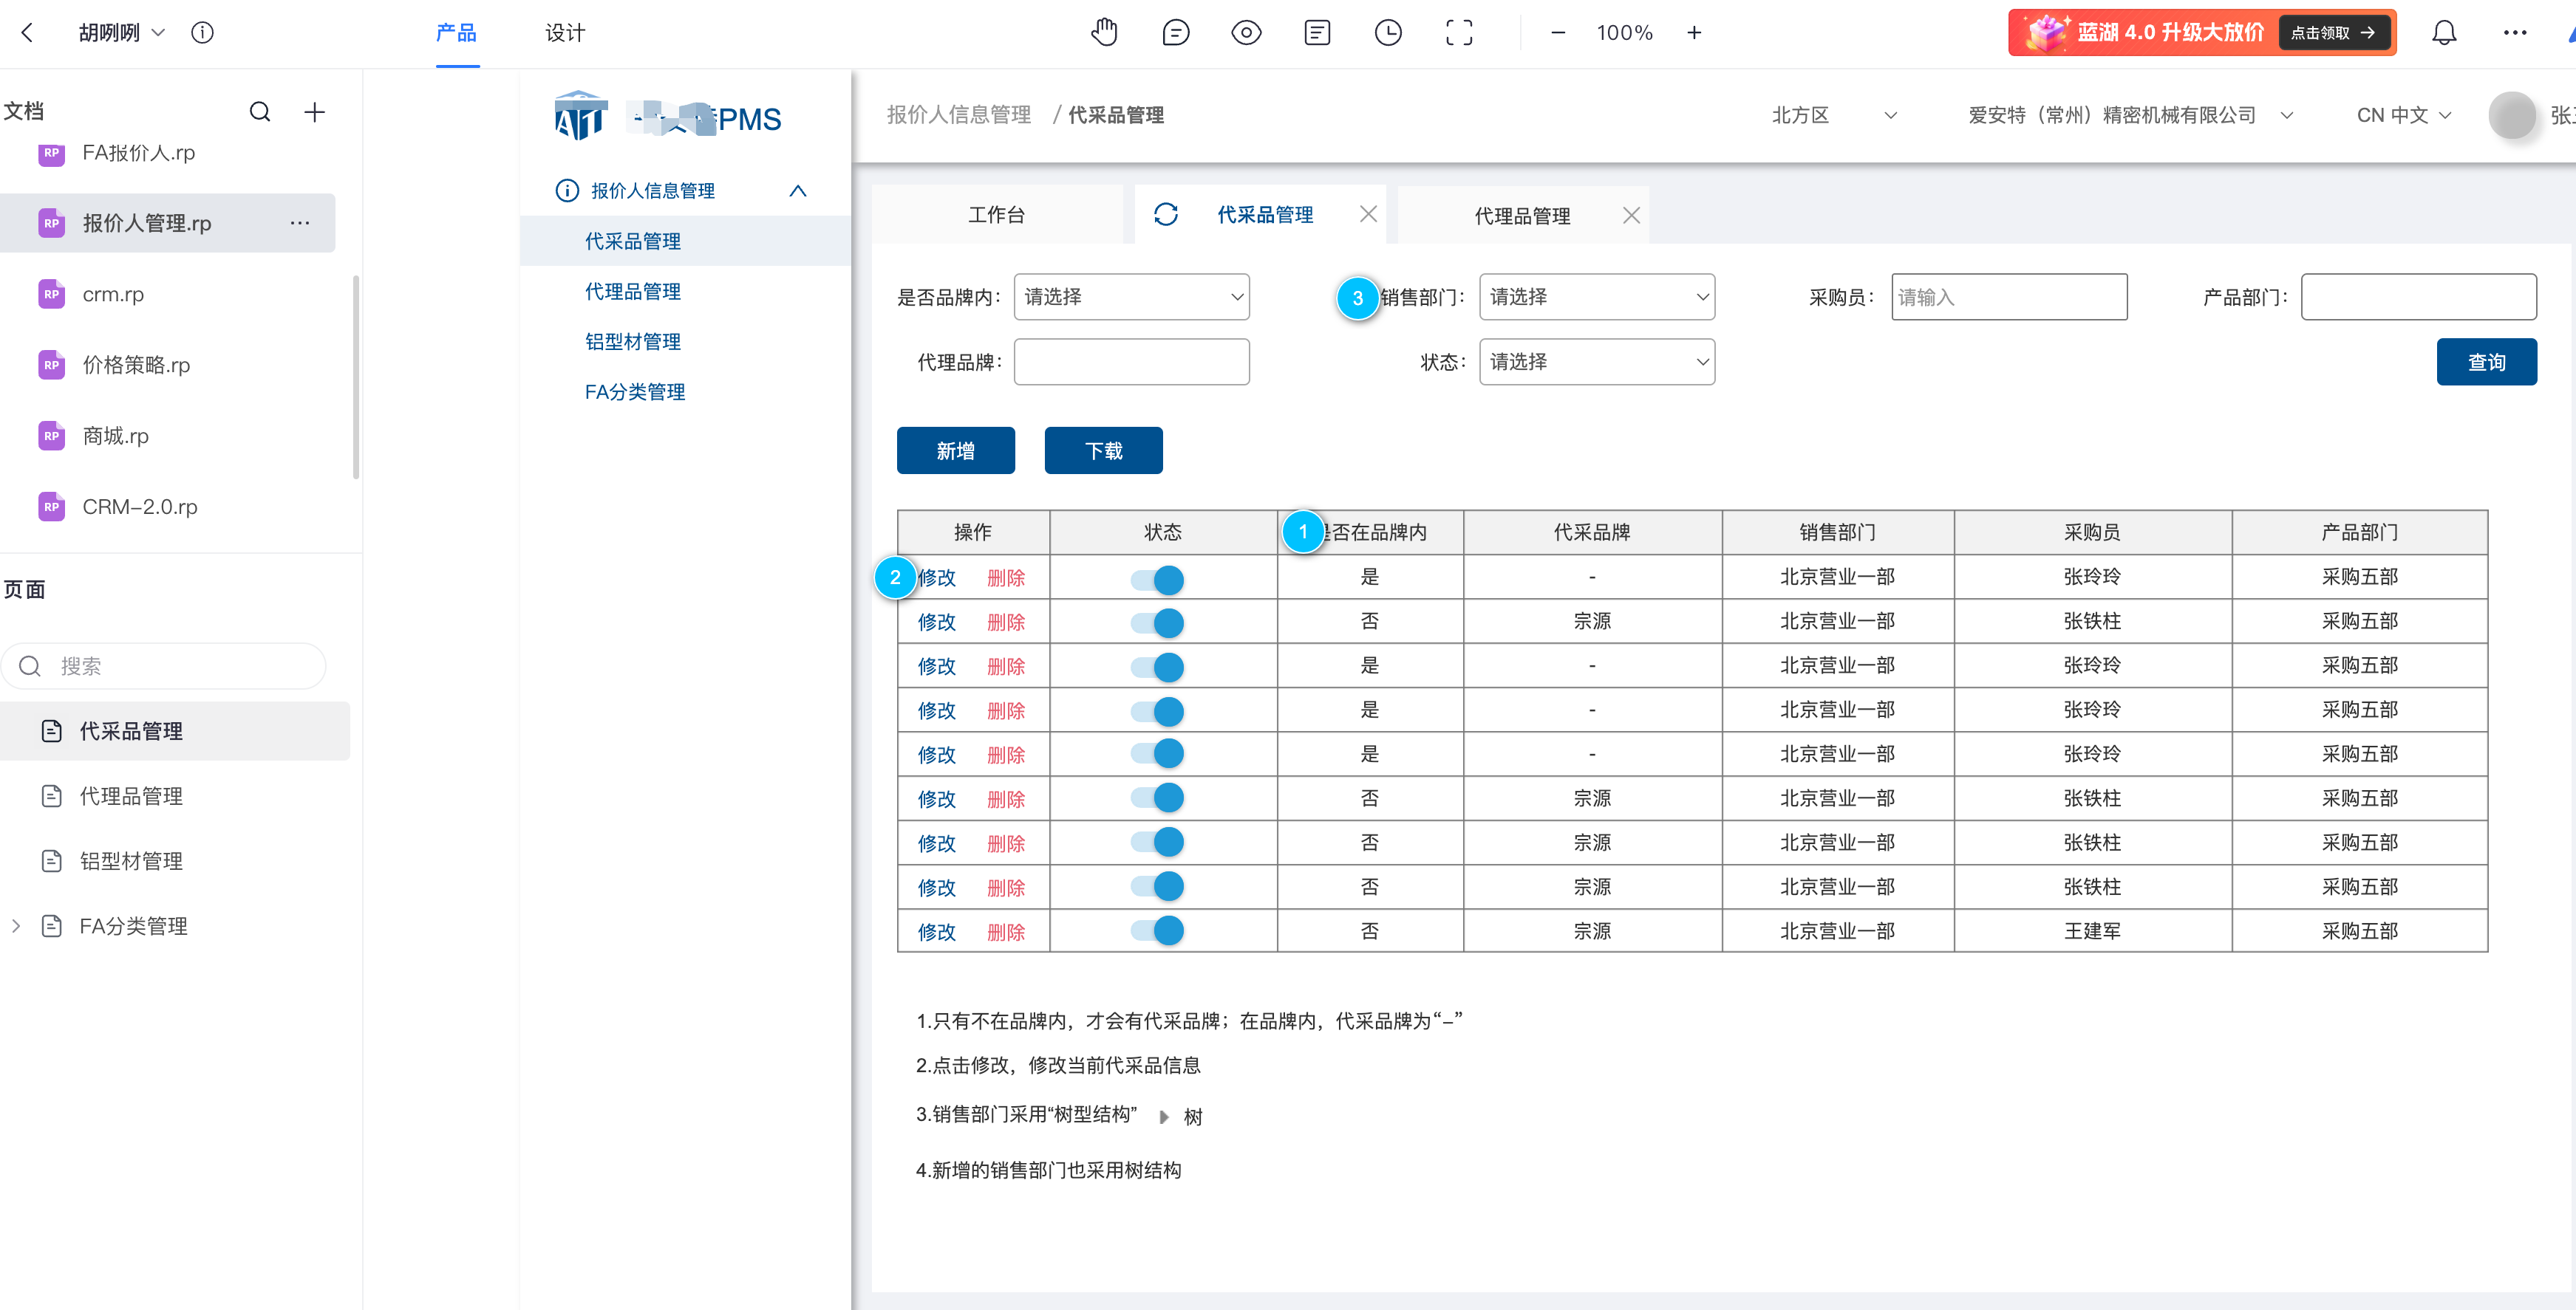This screenshot has width=2576, height=1310.
Task: Toggle status switch in seventh table row
Action: pyautogui.click(x=1157, y=841)
